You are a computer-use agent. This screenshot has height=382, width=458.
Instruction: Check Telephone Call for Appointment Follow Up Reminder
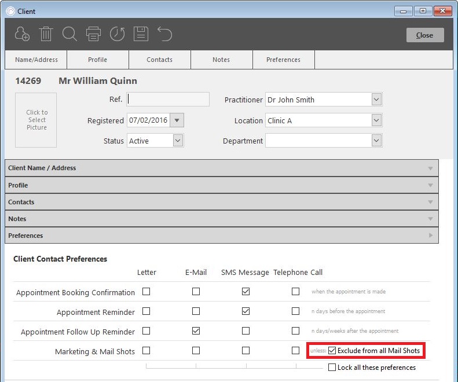point(296,331)
